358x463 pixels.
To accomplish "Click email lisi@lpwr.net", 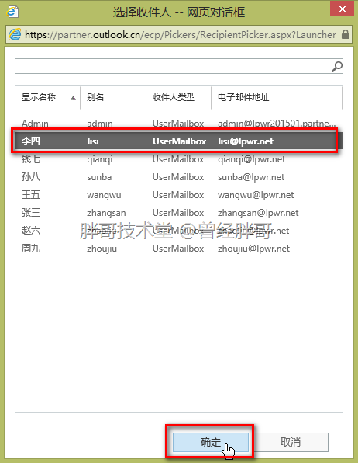I will click(246, 141).
